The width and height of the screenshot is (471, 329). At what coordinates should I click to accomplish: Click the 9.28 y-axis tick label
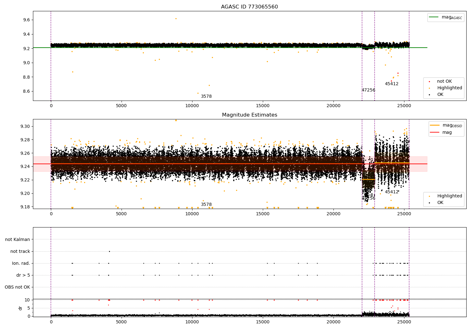[x=25, y=140]
